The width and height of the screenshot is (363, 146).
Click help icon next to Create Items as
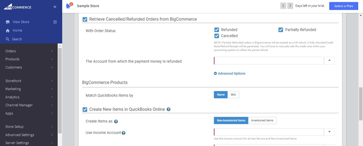(x=116, y=121)
